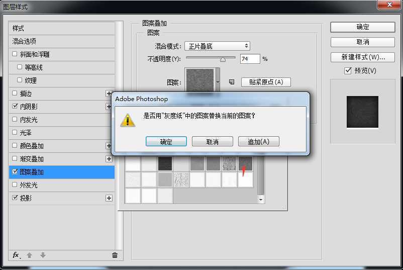Click the fx effects menu icon

click(16, 255)
